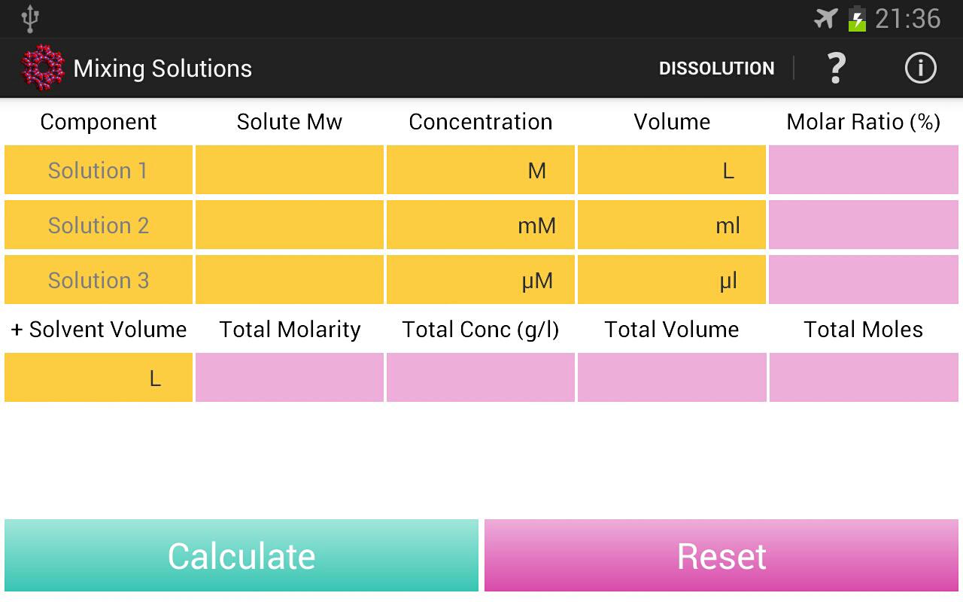Tap the Mixing Solutions app molecule icon
The width and height of the screenshot is (963, 602).
(42, 68)
